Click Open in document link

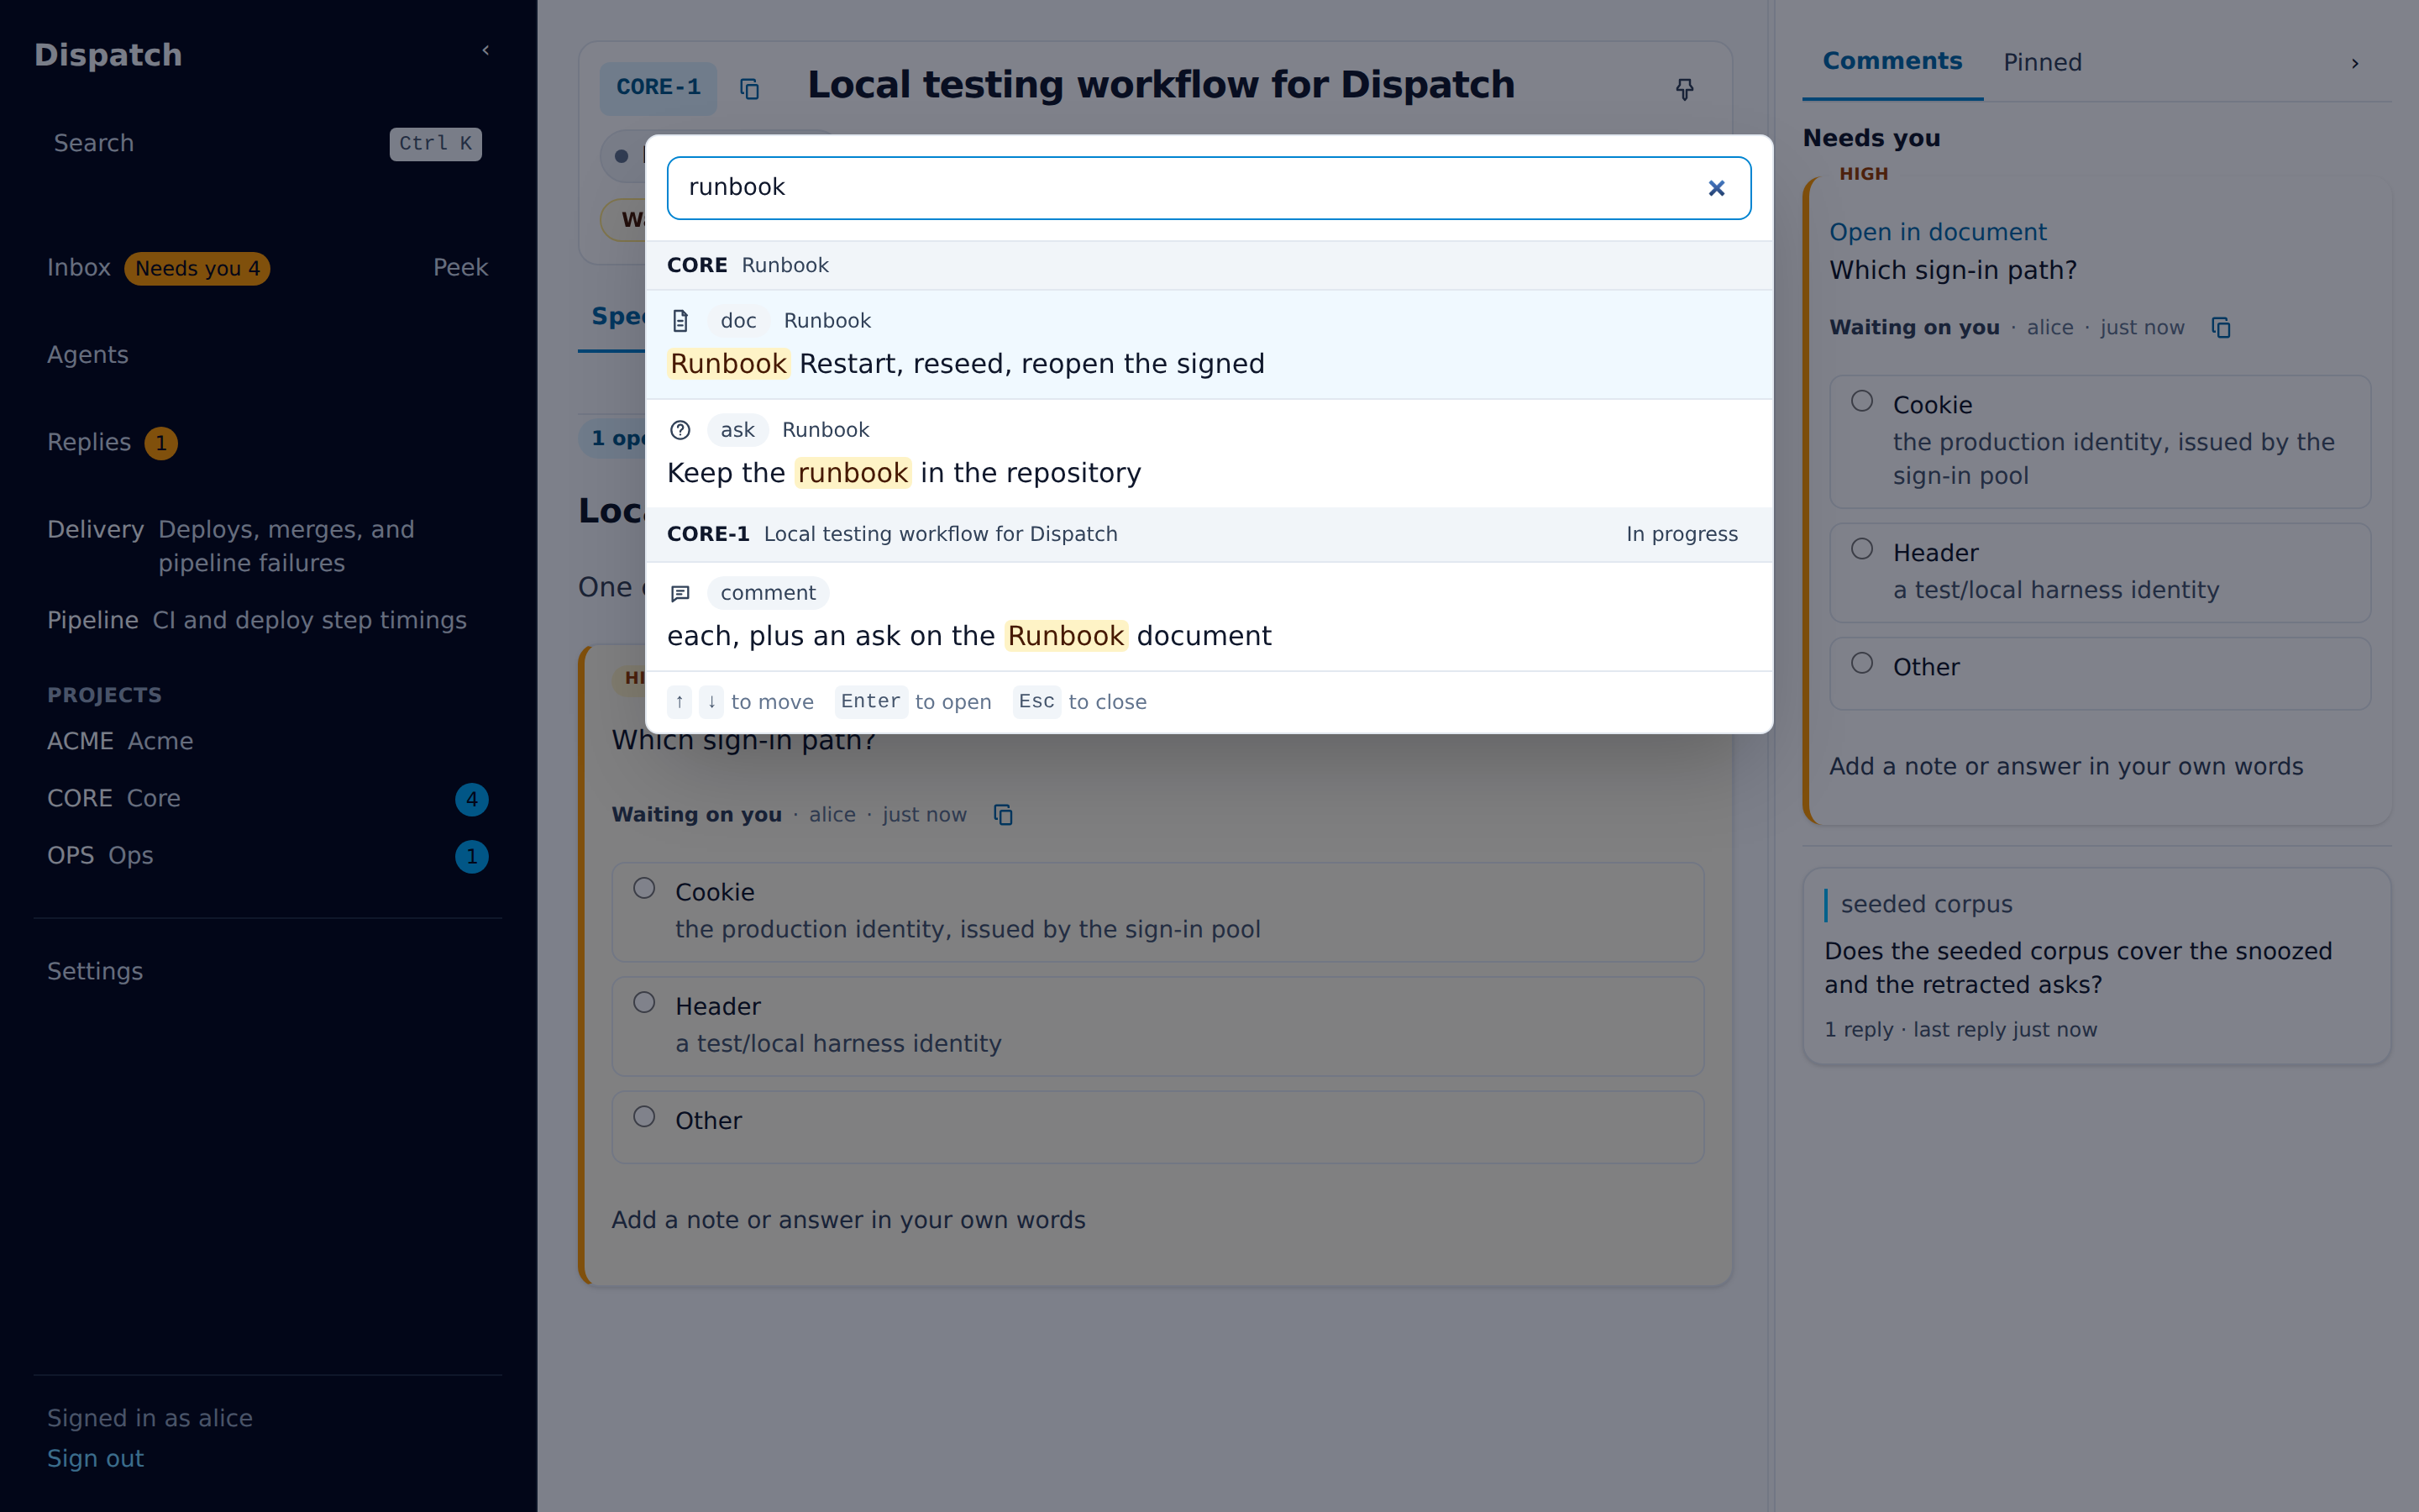(x=1937, y=232)
